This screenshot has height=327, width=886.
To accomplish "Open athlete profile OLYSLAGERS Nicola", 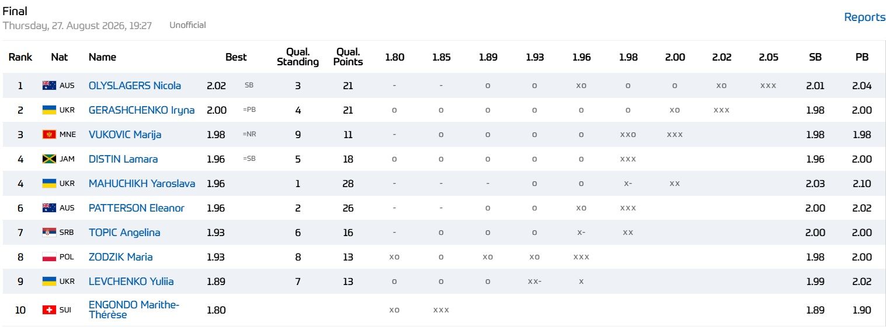I will point(135,86).
